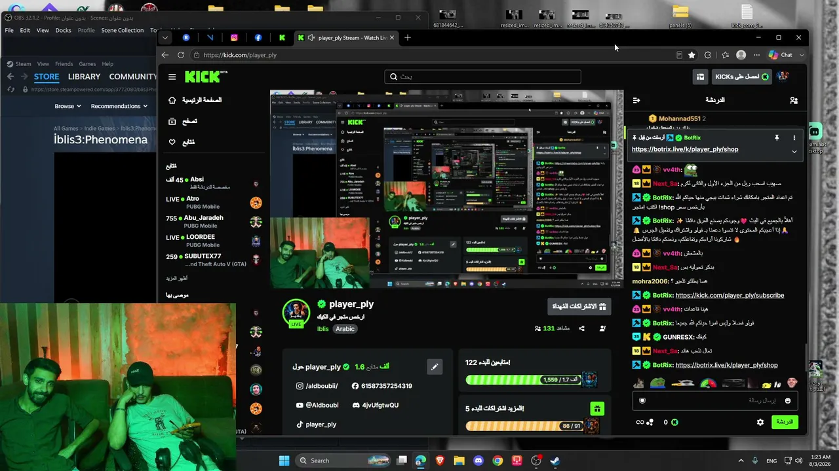839x471 pixels.
Task: Open the Instagram /aldboubil/ link
Action: (x=317, y=386)
